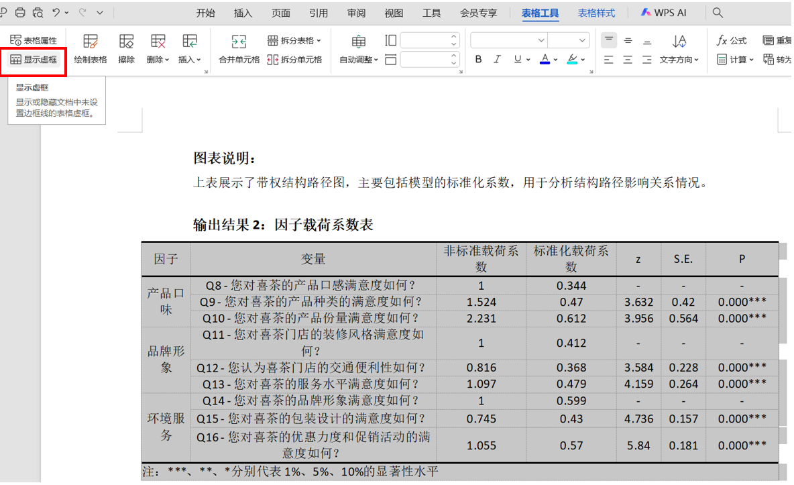Decrease the column width stepper value
794x485 pixels.
[454, 63]
